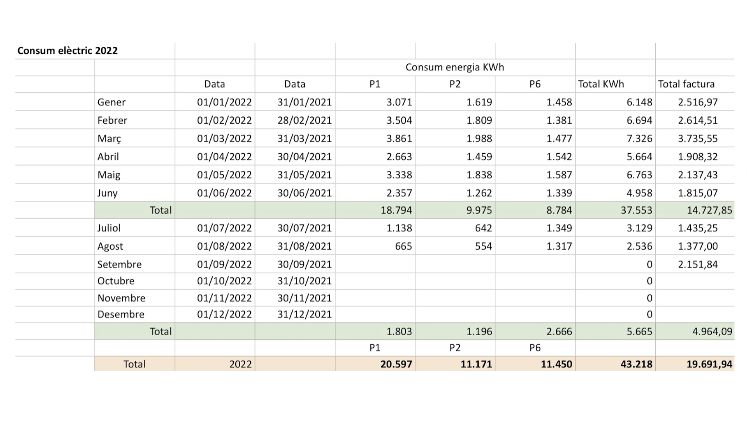This screenshot has height=442, width=747.
Task: Select the Març P1 value 3.861
Action: [399, 139]
